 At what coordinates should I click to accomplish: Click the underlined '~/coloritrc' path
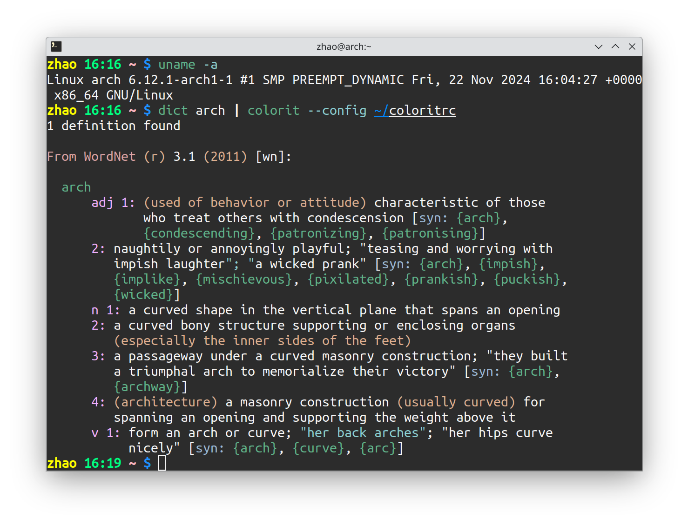415,110
